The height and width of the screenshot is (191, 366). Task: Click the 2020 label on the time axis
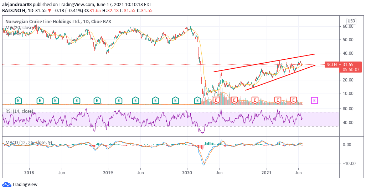pos(187,173)
